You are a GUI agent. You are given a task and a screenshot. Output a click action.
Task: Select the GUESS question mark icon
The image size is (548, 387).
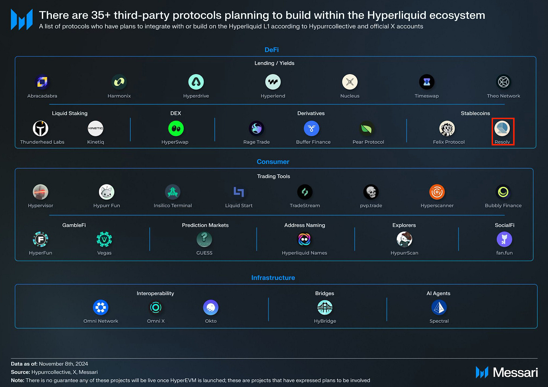204,239
